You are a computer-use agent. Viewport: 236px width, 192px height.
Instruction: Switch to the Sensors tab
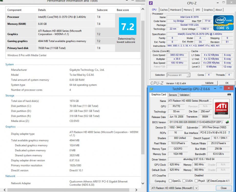pyautogui.click(x=173, y=95)
